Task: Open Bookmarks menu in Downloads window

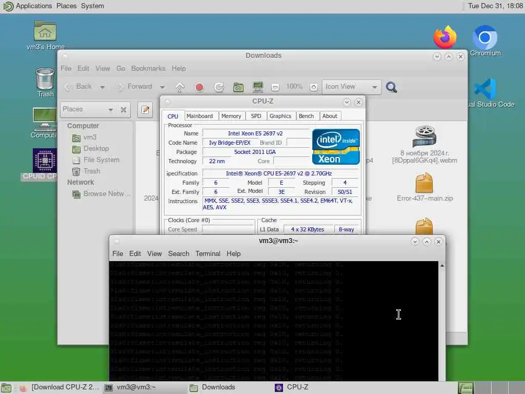Action: 148,68
